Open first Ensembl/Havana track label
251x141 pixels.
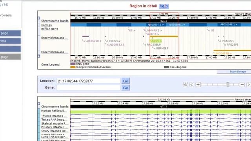click(x=55, y=38)
